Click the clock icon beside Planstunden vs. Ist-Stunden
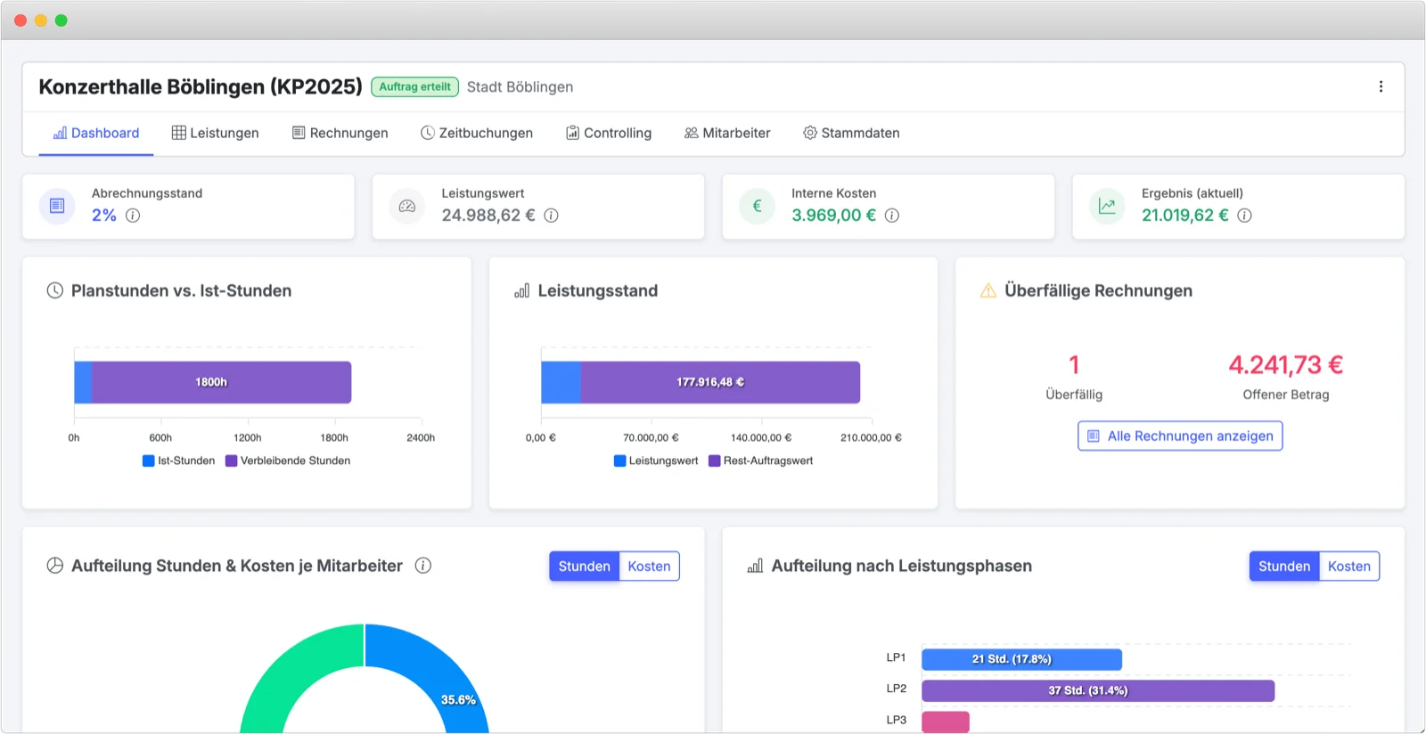The height and width of the screenshot is (734, 1426). (55, 290)
